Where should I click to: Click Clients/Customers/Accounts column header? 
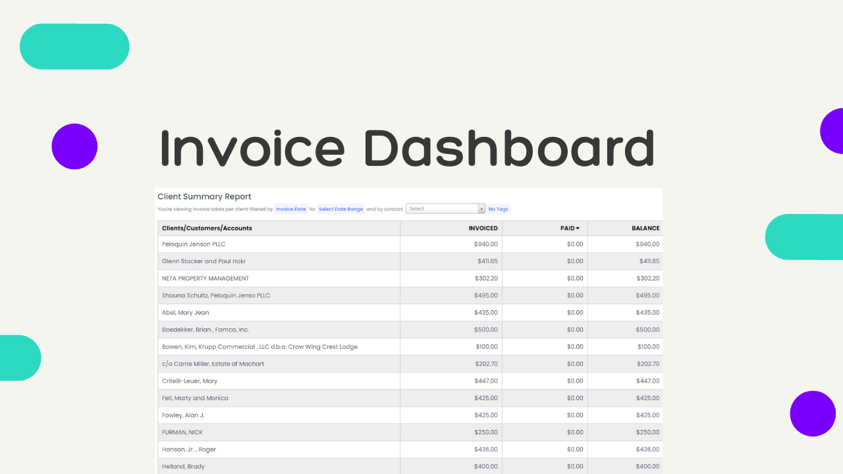pos(207,228)
